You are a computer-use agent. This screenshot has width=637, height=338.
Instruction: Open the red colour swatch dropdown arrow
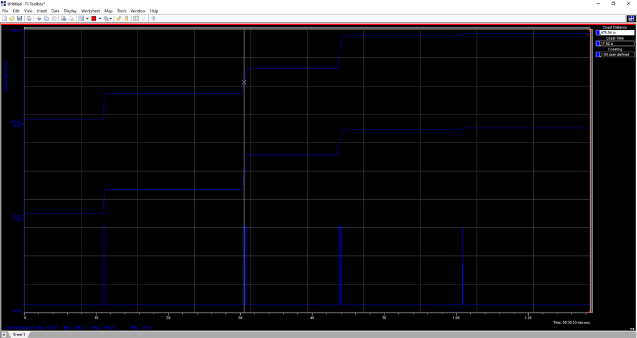[100, 18]
